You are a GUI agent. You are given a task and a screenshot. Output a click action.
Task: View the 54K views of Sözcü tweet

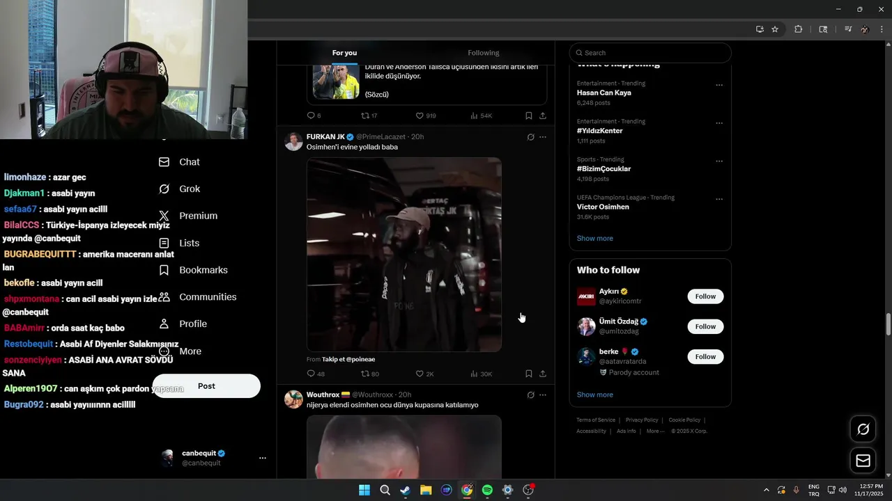pos(481,116)
